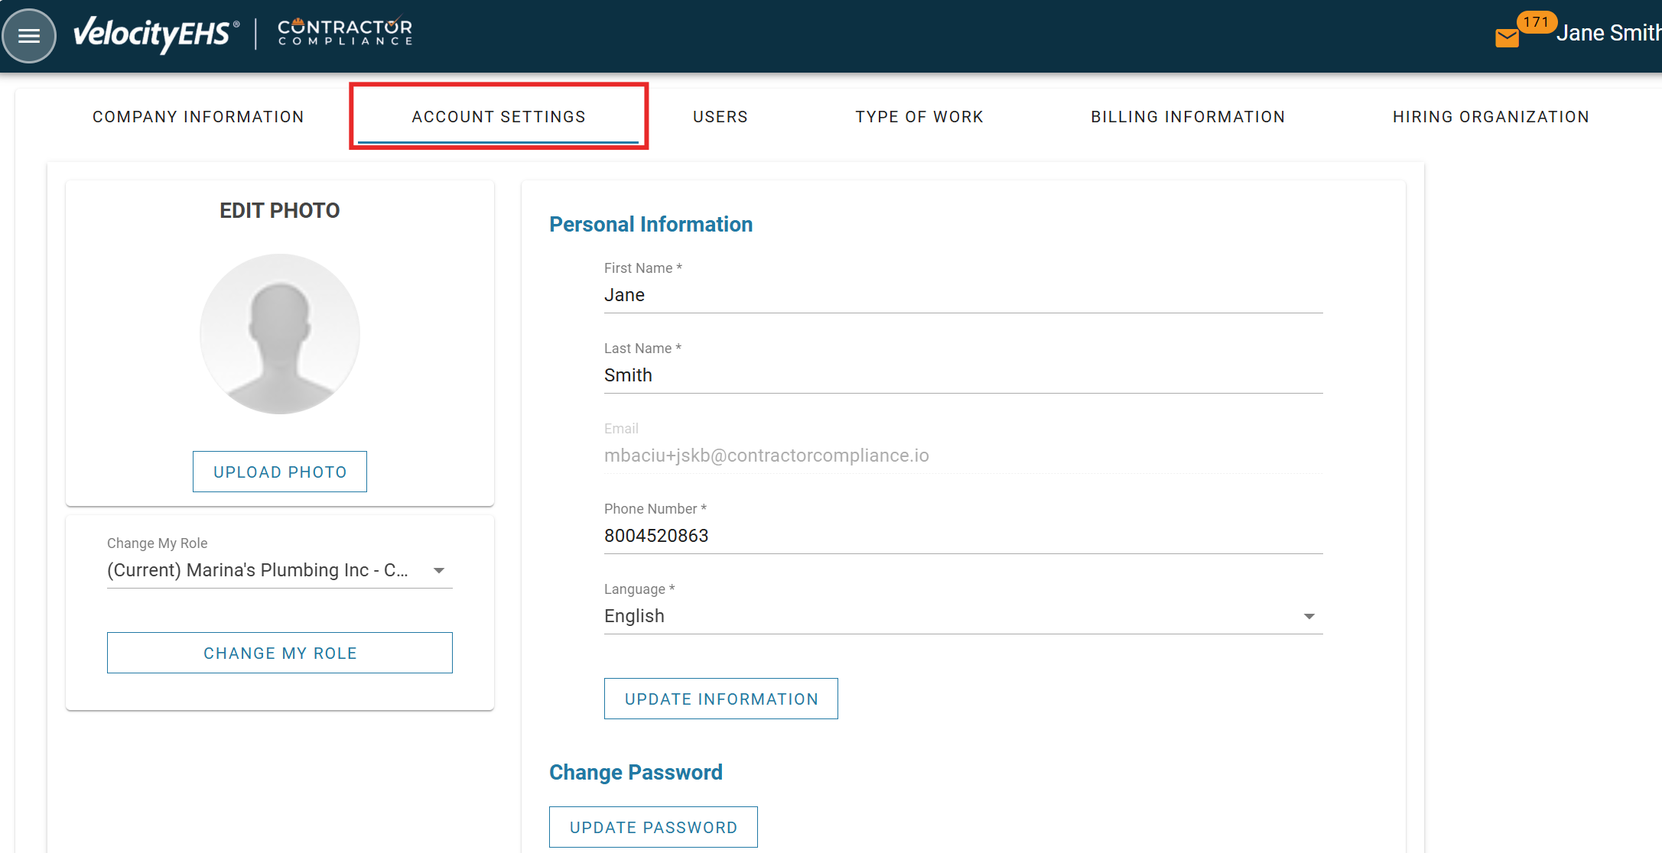Screen dimensions: 1662x853
Task: Open the mail notifications envelope icon
Action: coord(1506,37)
